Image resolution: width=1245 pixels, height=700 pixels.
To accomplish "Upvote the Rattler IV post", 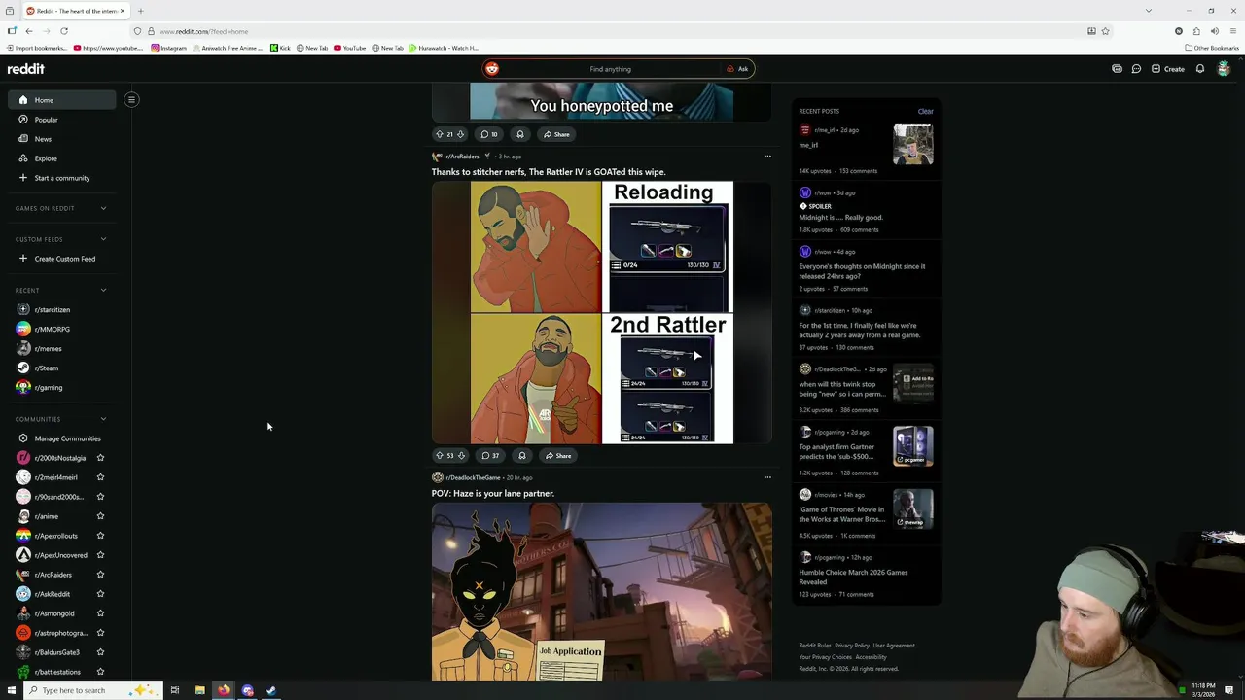I will 439,455.
